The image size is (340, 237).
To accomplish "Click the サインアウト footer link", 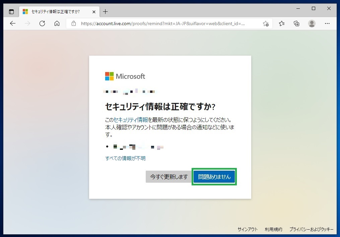I will [x=248, y=229].
